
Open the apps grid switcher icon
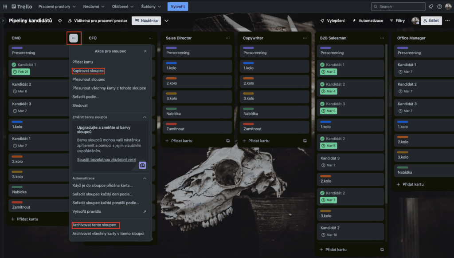(5, 6)
